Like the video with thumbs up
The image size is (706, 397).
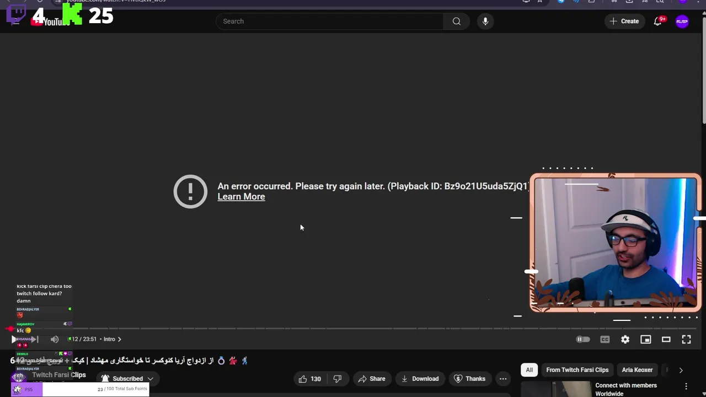[310, 379]
